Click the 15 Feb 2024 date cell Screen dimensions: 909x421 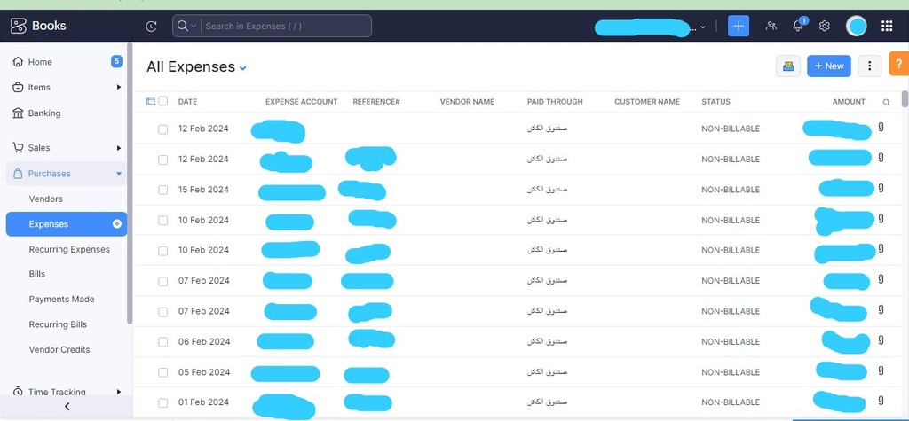(x=203, y=190)
